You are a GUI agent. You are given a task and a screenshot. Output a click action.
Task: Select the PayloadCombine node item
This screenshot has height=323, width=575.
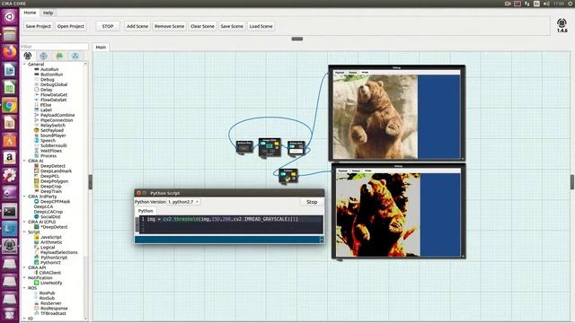pos(54,115)
